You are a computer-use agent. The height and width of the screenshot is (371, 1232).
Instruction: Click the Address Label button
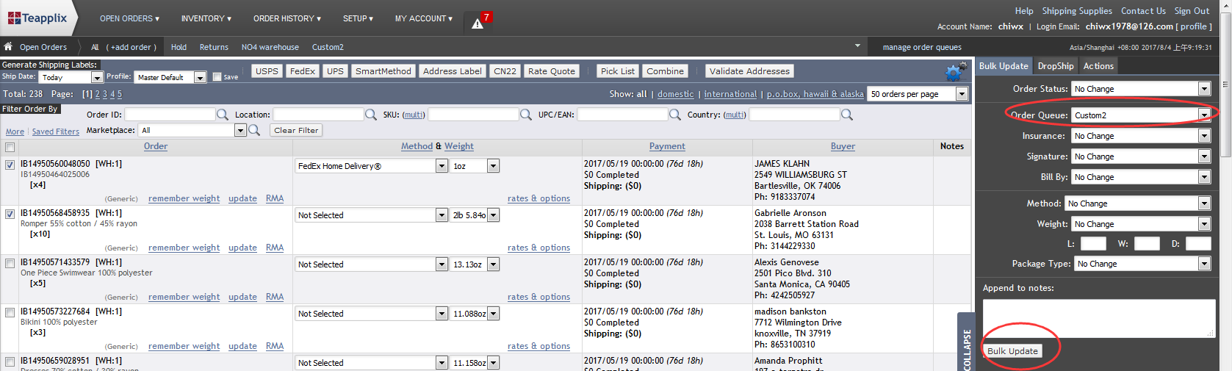click(452, 71)
